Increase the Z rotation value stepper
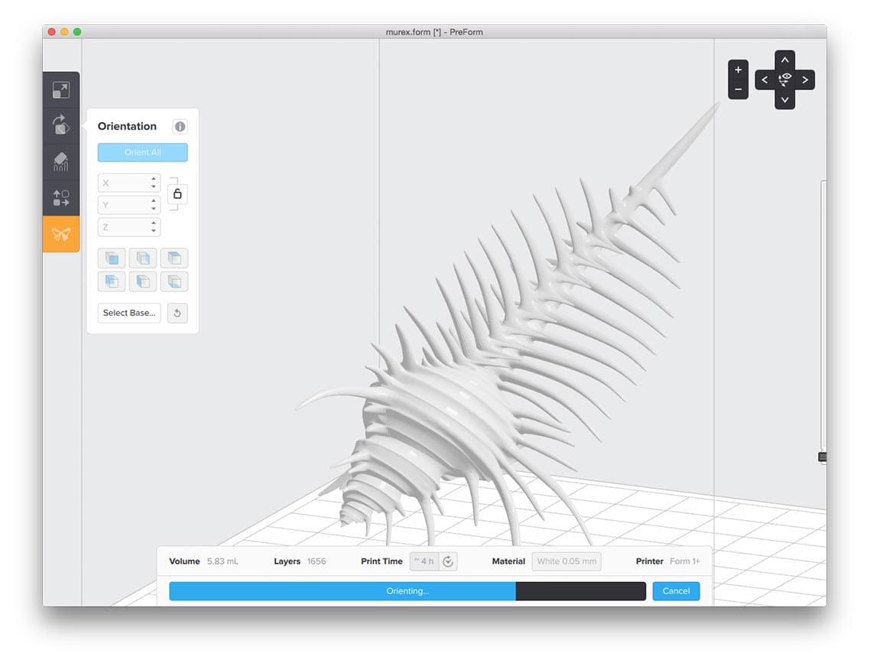 click(x=154, y=223)
